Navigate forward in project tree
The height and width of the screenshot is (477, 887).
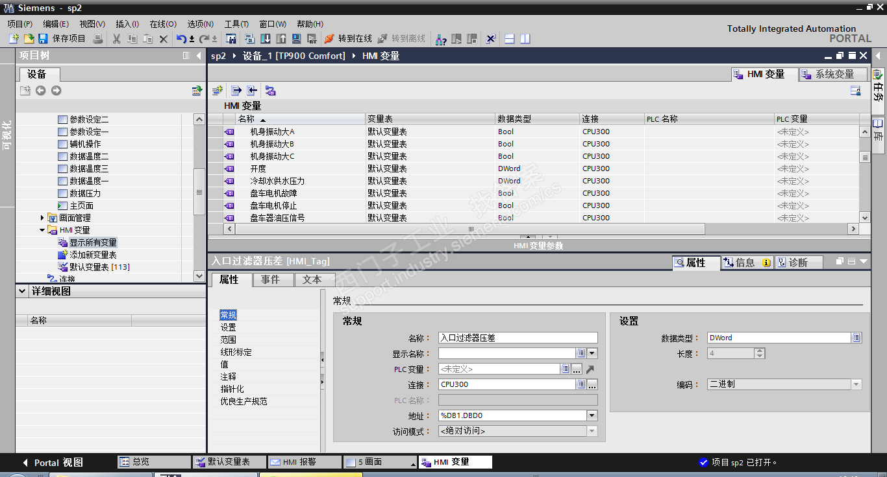[56, 91]
